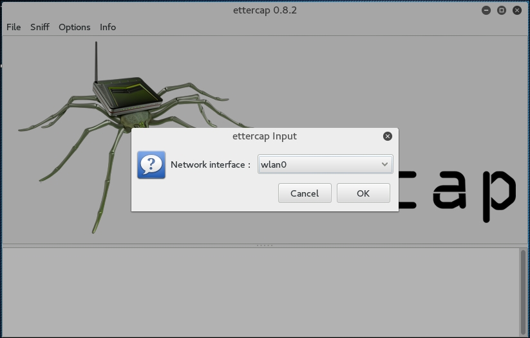The image size is (530, 338).
Task: Click inside the bottom message log pane
Action: click(258, 292)
